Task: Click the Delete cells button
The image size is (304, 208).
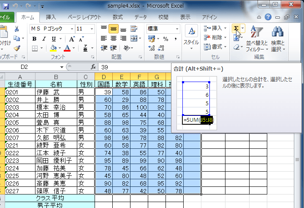Action: (213, 38)
